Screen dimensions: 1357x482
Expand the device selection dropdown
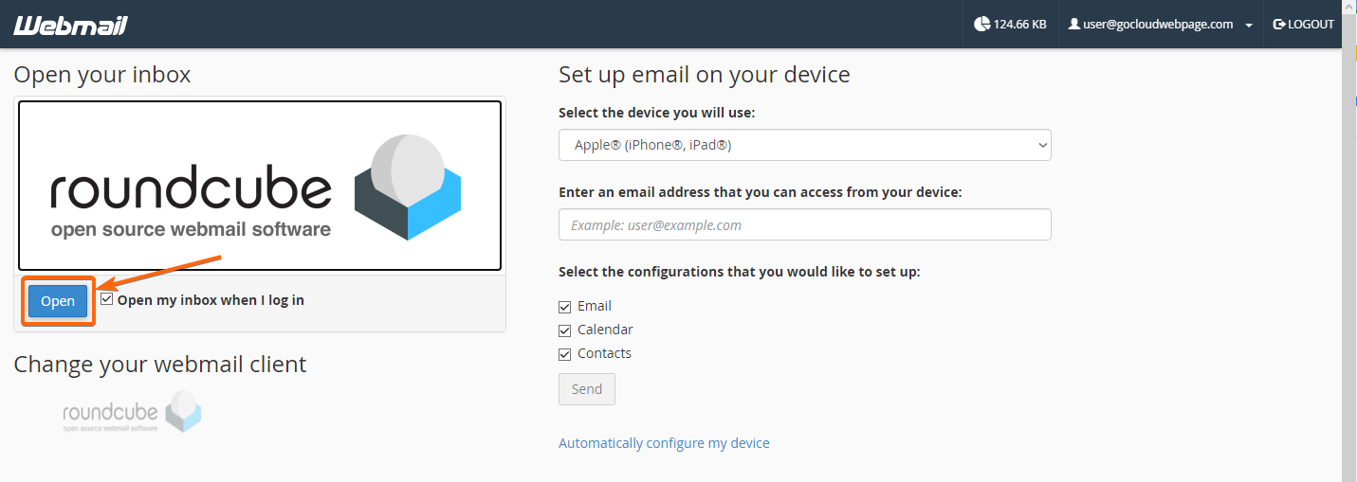[805, 145]
